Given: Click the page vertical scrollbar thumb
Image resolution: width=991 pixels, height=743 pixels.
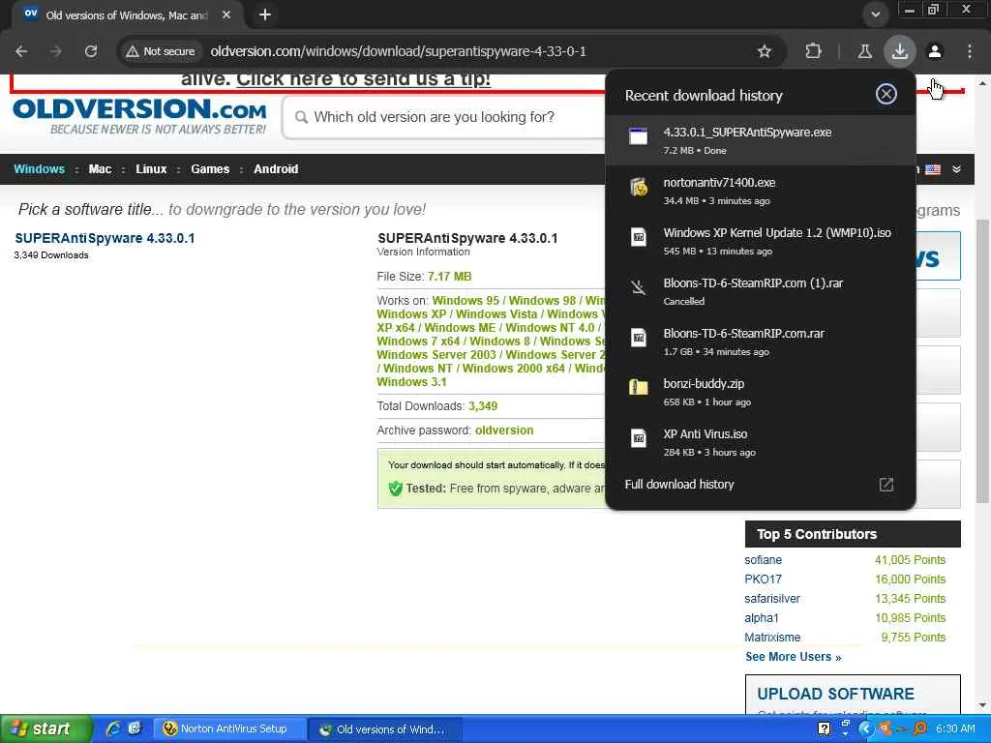Looking at the screenshot, I should 982,360.
